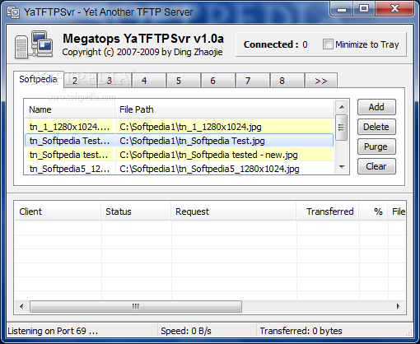Click the 'Connected : 0' counter label
The image size is (420, 344).
click(276, 44)
